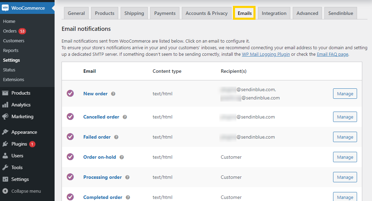372x201 pixels.
Task: Click help tooltip icon beside New order
Action: 113,94
